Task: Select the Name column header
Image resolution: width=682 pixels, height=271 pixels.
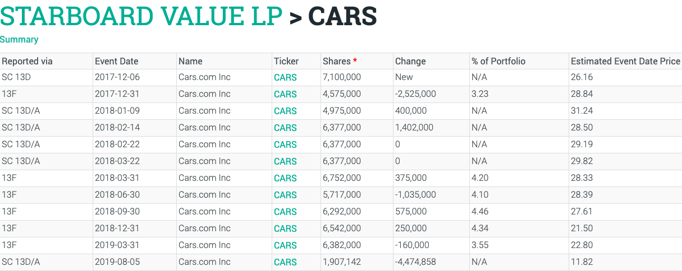Action: 190,61
